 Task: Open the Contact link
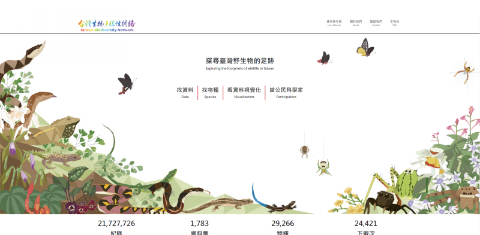(x=376, y=23)
